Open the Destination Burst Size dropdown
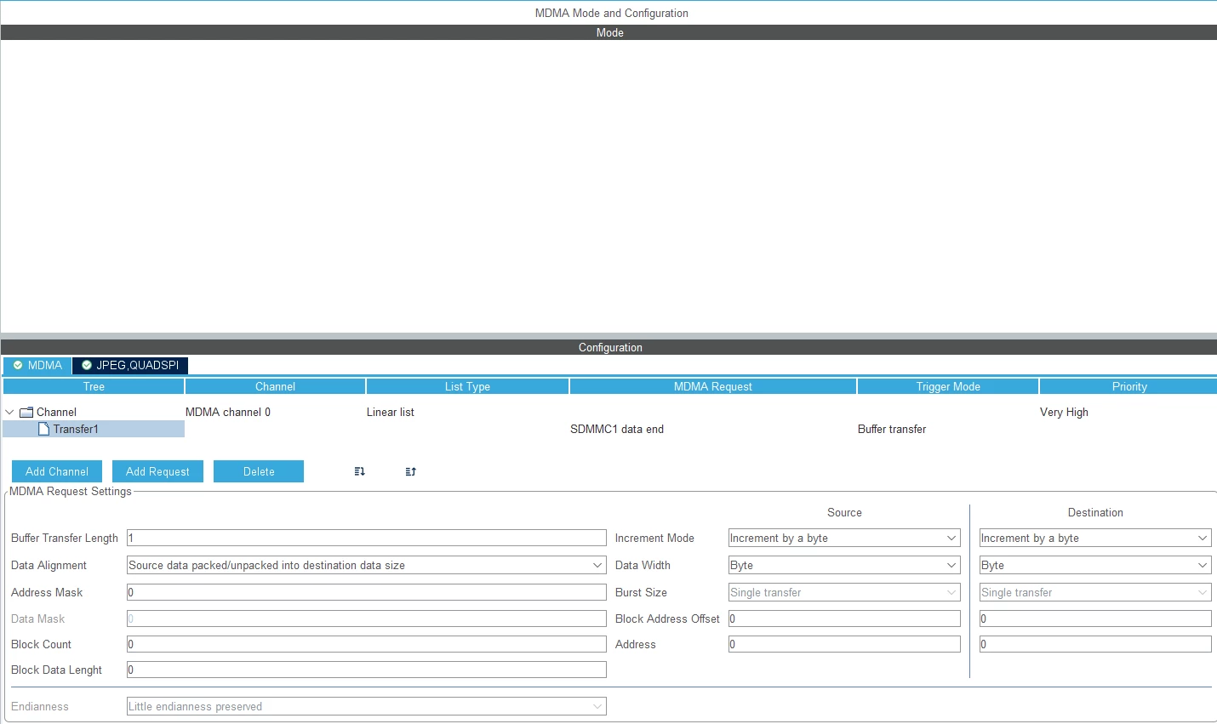Viewport: 1217px width, 724px height. click(x=1095, y=593)
